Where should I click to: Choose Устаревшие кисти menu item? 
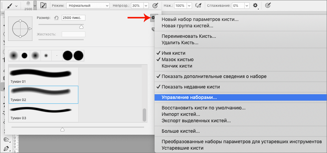(x=183, y=148)
